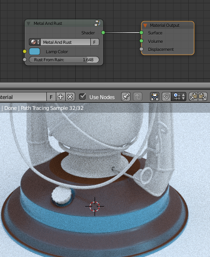Open the Lamp Color swatch
The width and height of the screenshot is (210, 257).
(35, 51)
